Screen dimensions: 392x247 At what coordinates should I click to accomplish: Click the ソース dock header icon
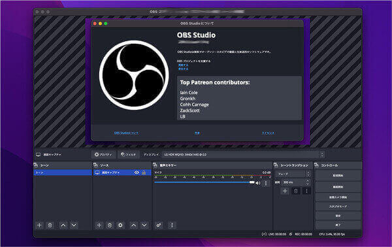(x=95, y=165)
